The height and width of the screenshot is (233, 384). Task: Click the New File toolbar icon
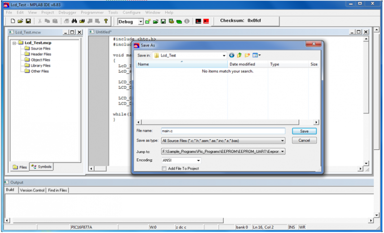point(13,21)
